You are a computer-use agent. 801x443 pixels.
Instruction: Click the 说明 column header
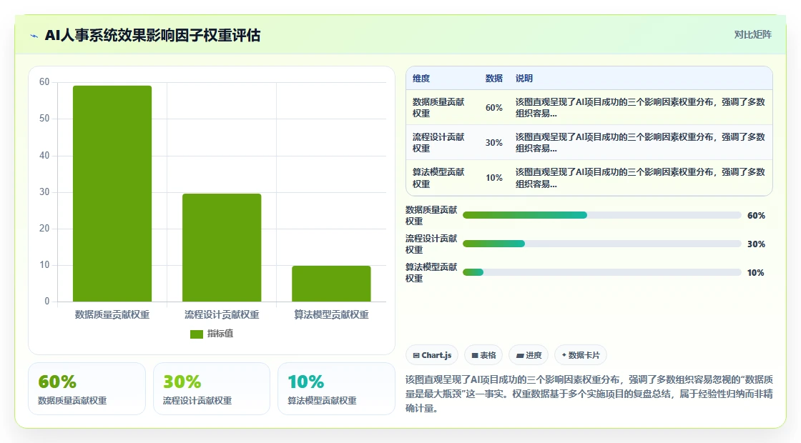pos(524,78)
